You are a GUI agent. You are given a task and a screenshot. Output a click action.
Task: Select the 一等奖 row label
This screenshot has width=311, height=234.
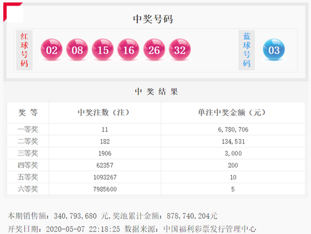pos(28,130)
